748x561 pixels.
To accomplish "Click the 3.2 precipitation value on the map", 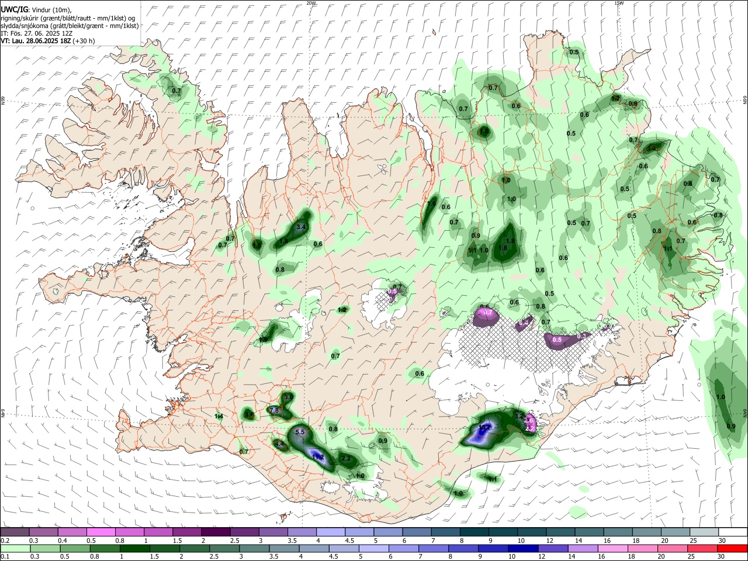I will coord(519,415).
